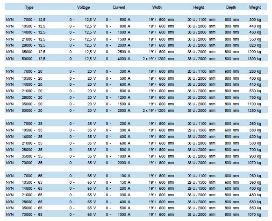272x221 pixels.
Task: Select the NYN 21000 - 65 row
Action: [136, 195]
